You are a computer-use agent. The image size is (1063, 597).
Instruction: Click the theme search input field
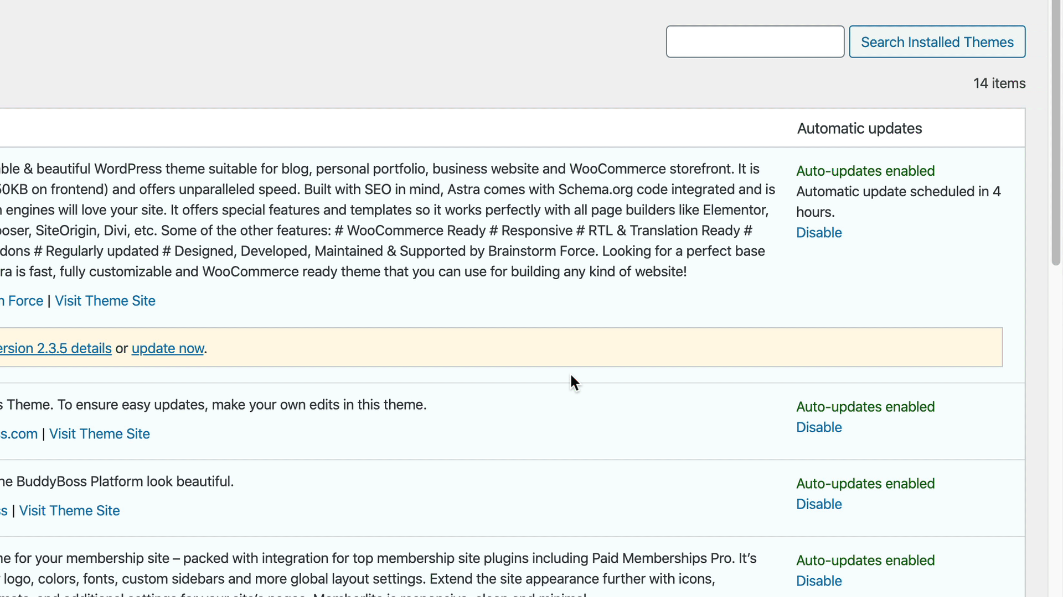pos(755,41)
